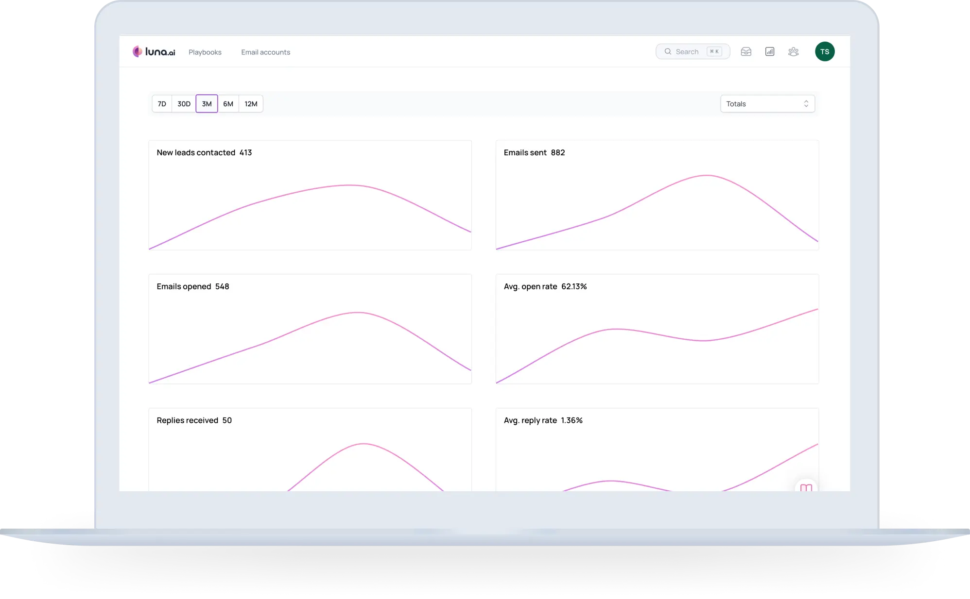Go to Email accounts page
The height and width of the screenshot is (599, 970).
(x=265, y=52)
